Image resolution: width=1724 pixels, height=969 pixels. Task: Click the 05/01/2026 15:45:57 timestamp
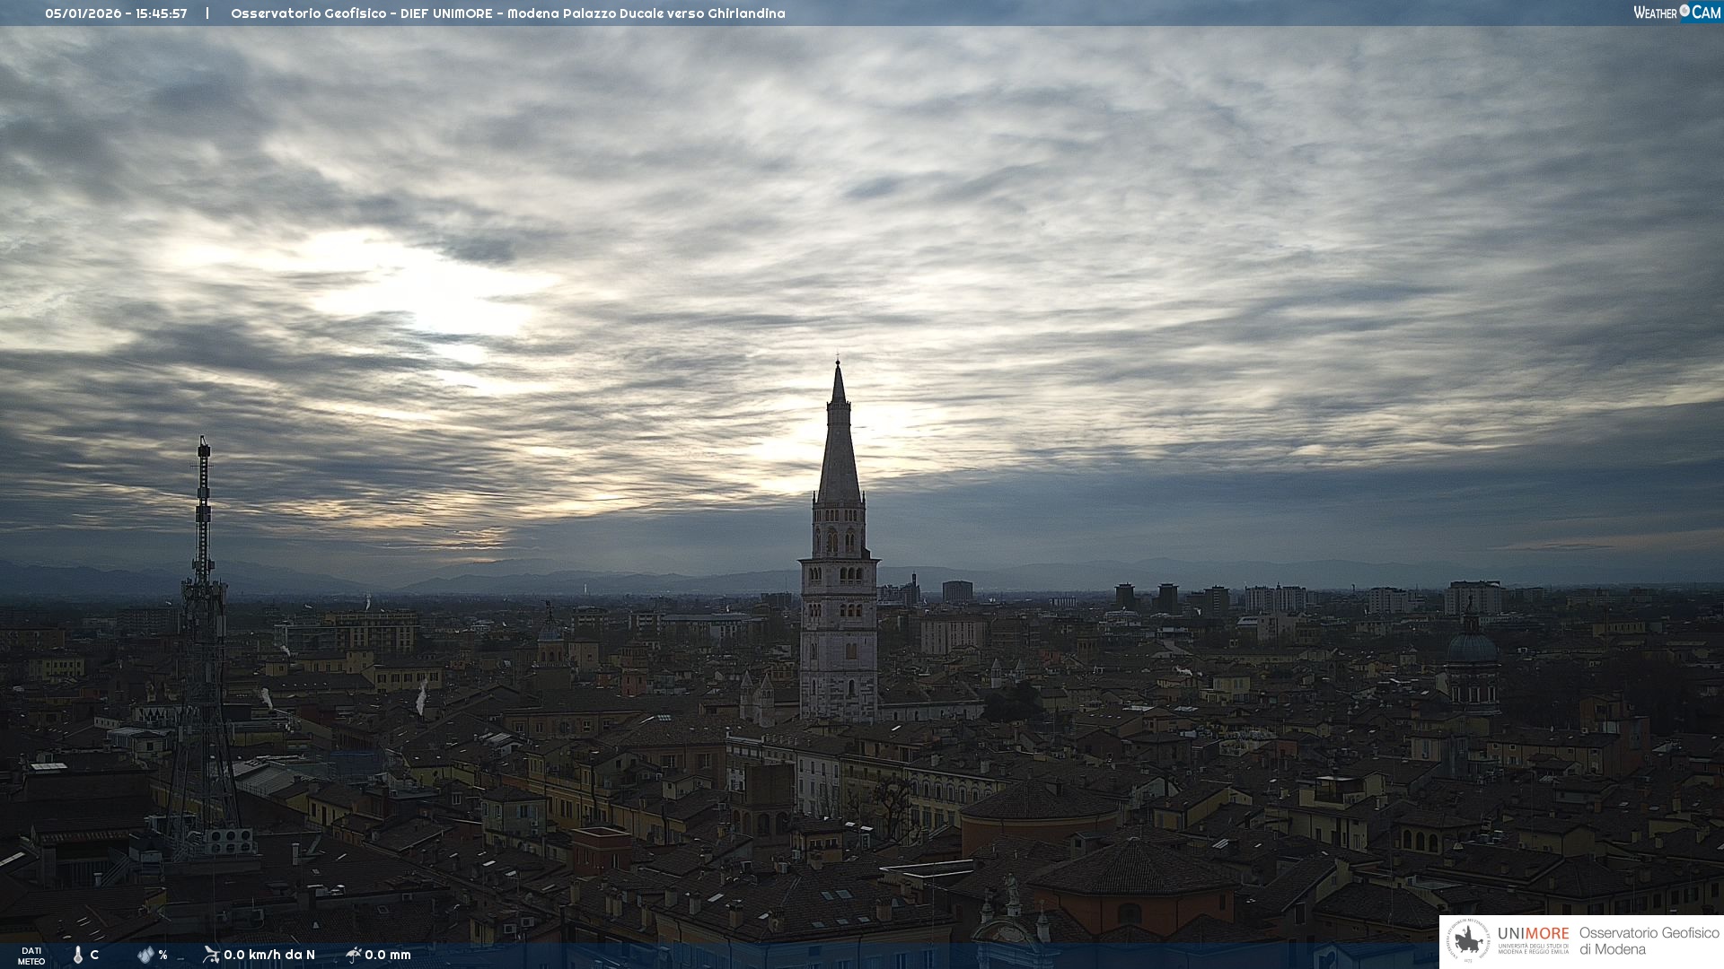coord(116,13)
